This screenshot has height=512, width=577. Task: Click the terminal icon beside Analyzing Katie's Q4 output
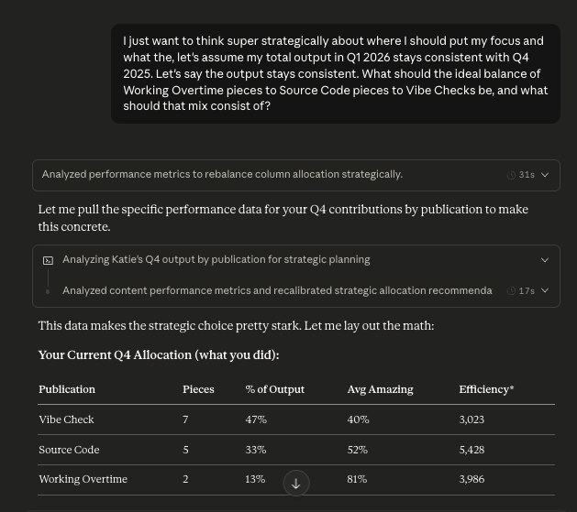pyautogui.click(x=49, y=260)
